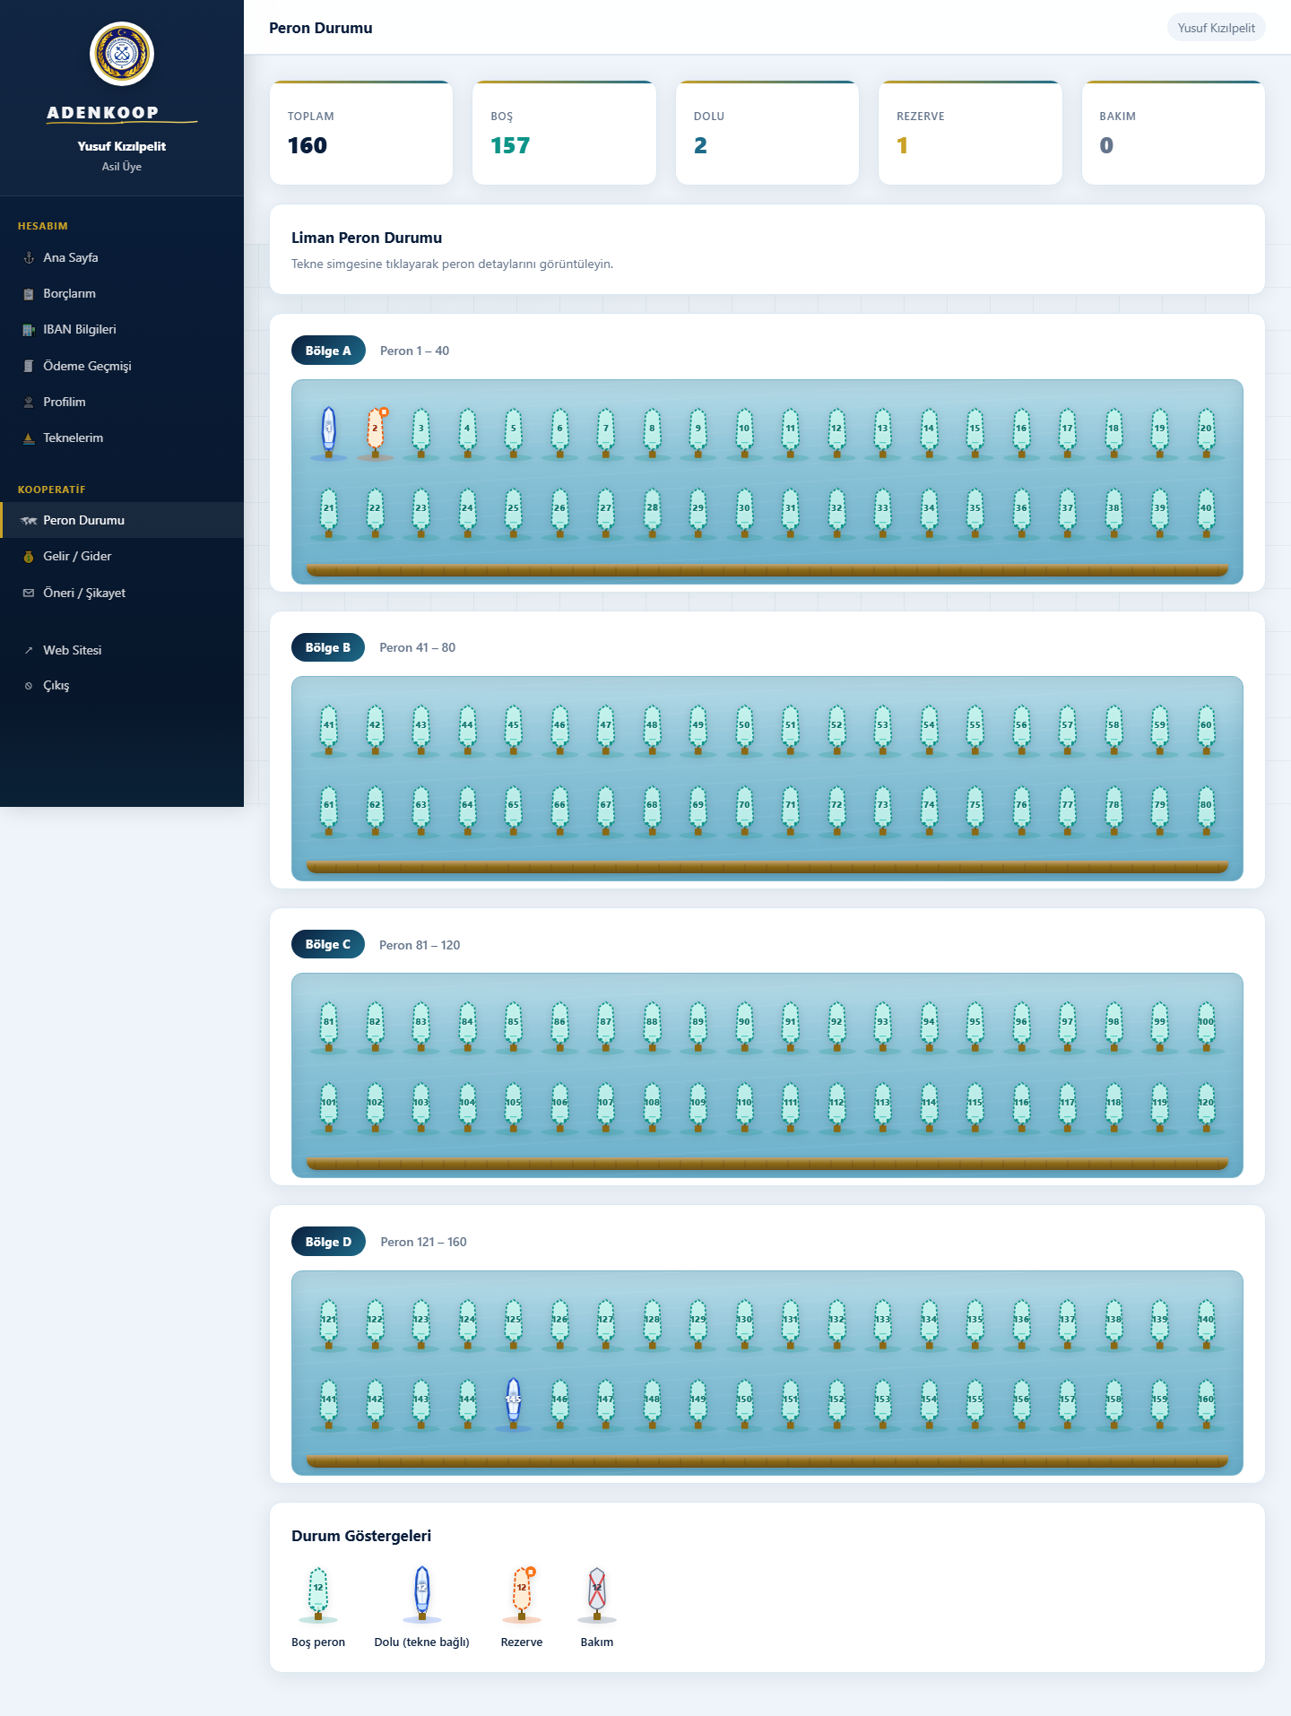Viewport: 1291px width, 1716px height.
Task: Click the Bakım legend icon
Action: [597, 1595]
